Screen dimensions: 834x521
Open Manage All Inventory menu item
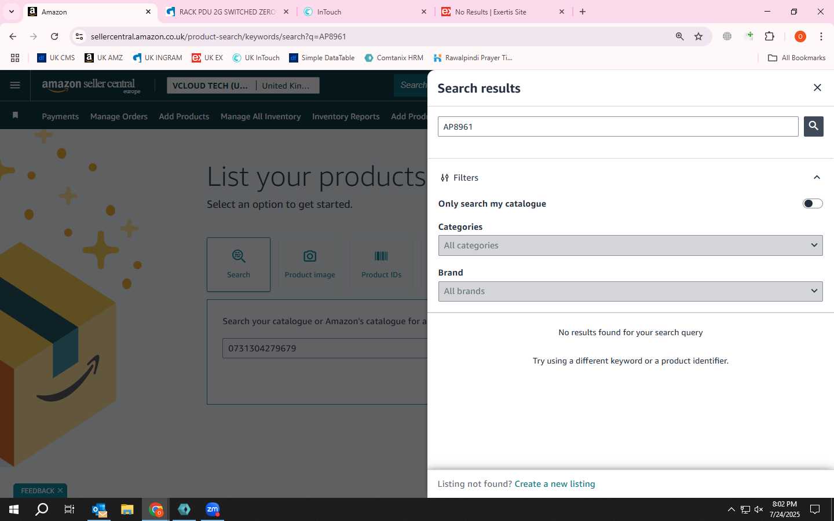(x=261, y=116)
